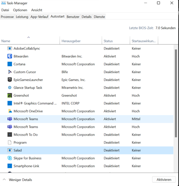Select the Microsoft OneDrive name

pyautogui.click(x=28, y=111)
